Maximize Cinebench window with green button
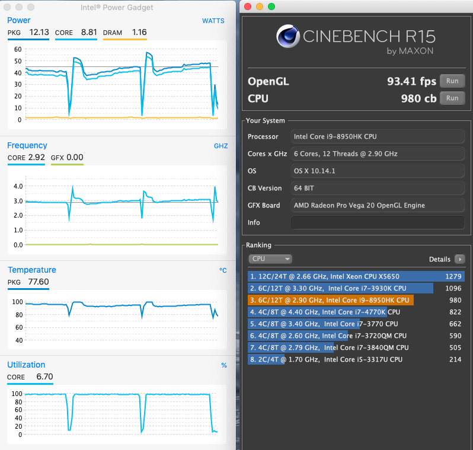The image size is (473, 450). coord(271,7)
